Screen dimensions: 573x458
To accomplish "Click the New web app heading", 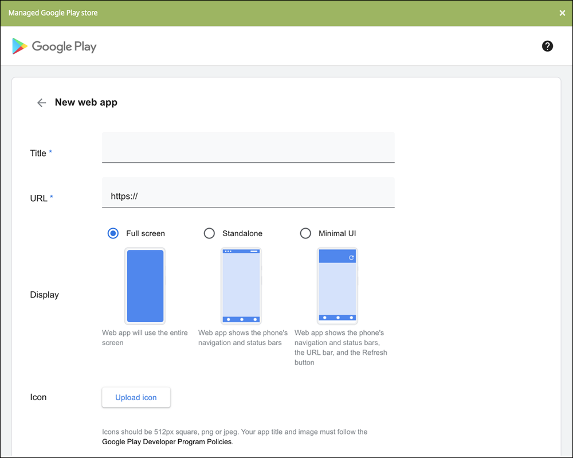I will (x=86, y=103).
